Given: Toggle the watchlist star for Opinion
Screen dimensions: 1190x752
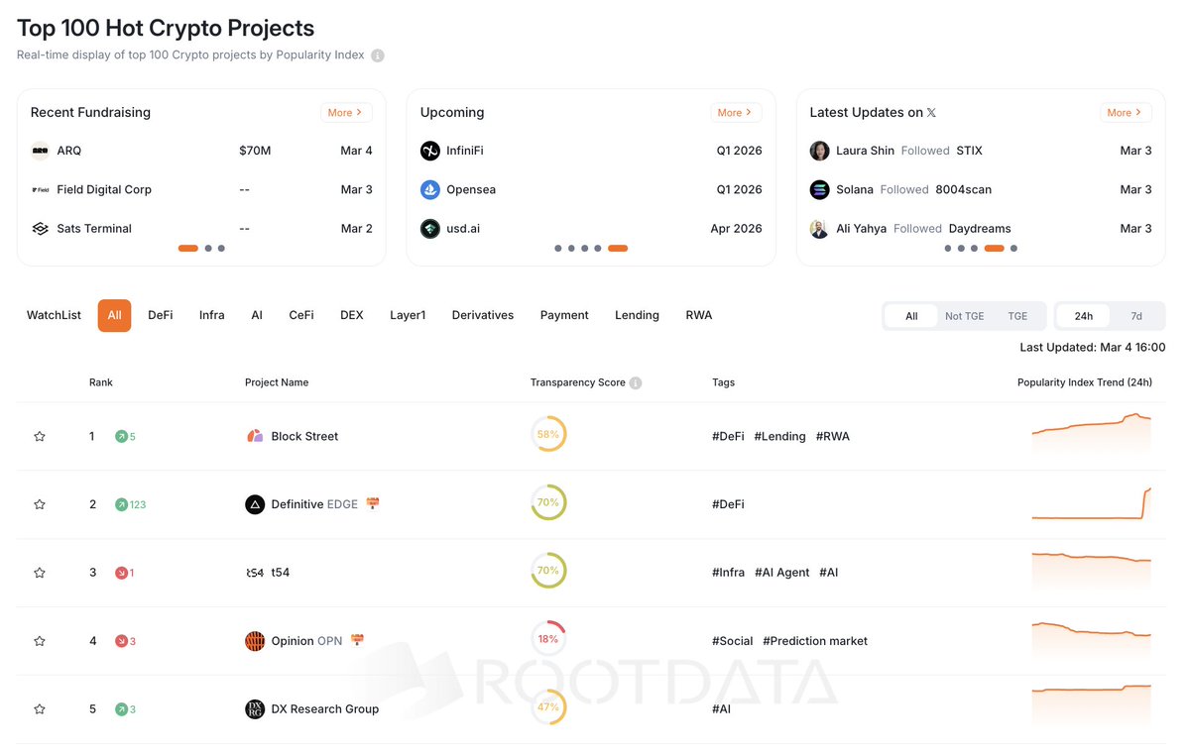Looking at the screenshot, I should 40,641.
